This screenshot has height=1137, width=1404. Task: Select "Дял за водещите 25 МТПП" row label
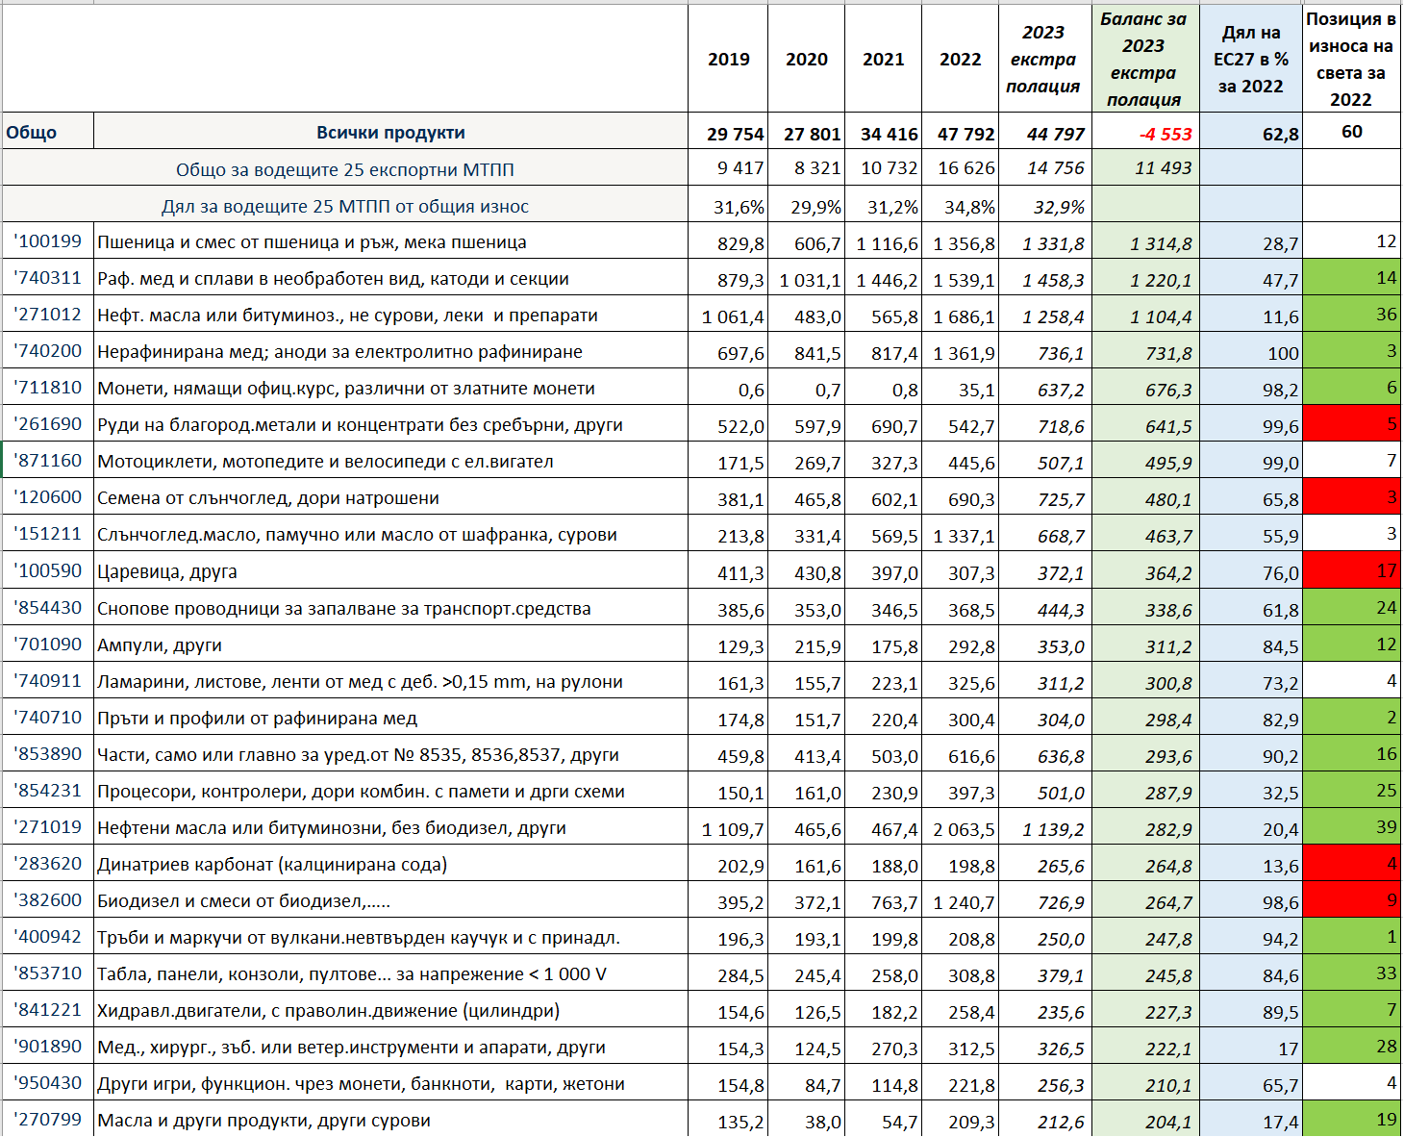[344, 206]
